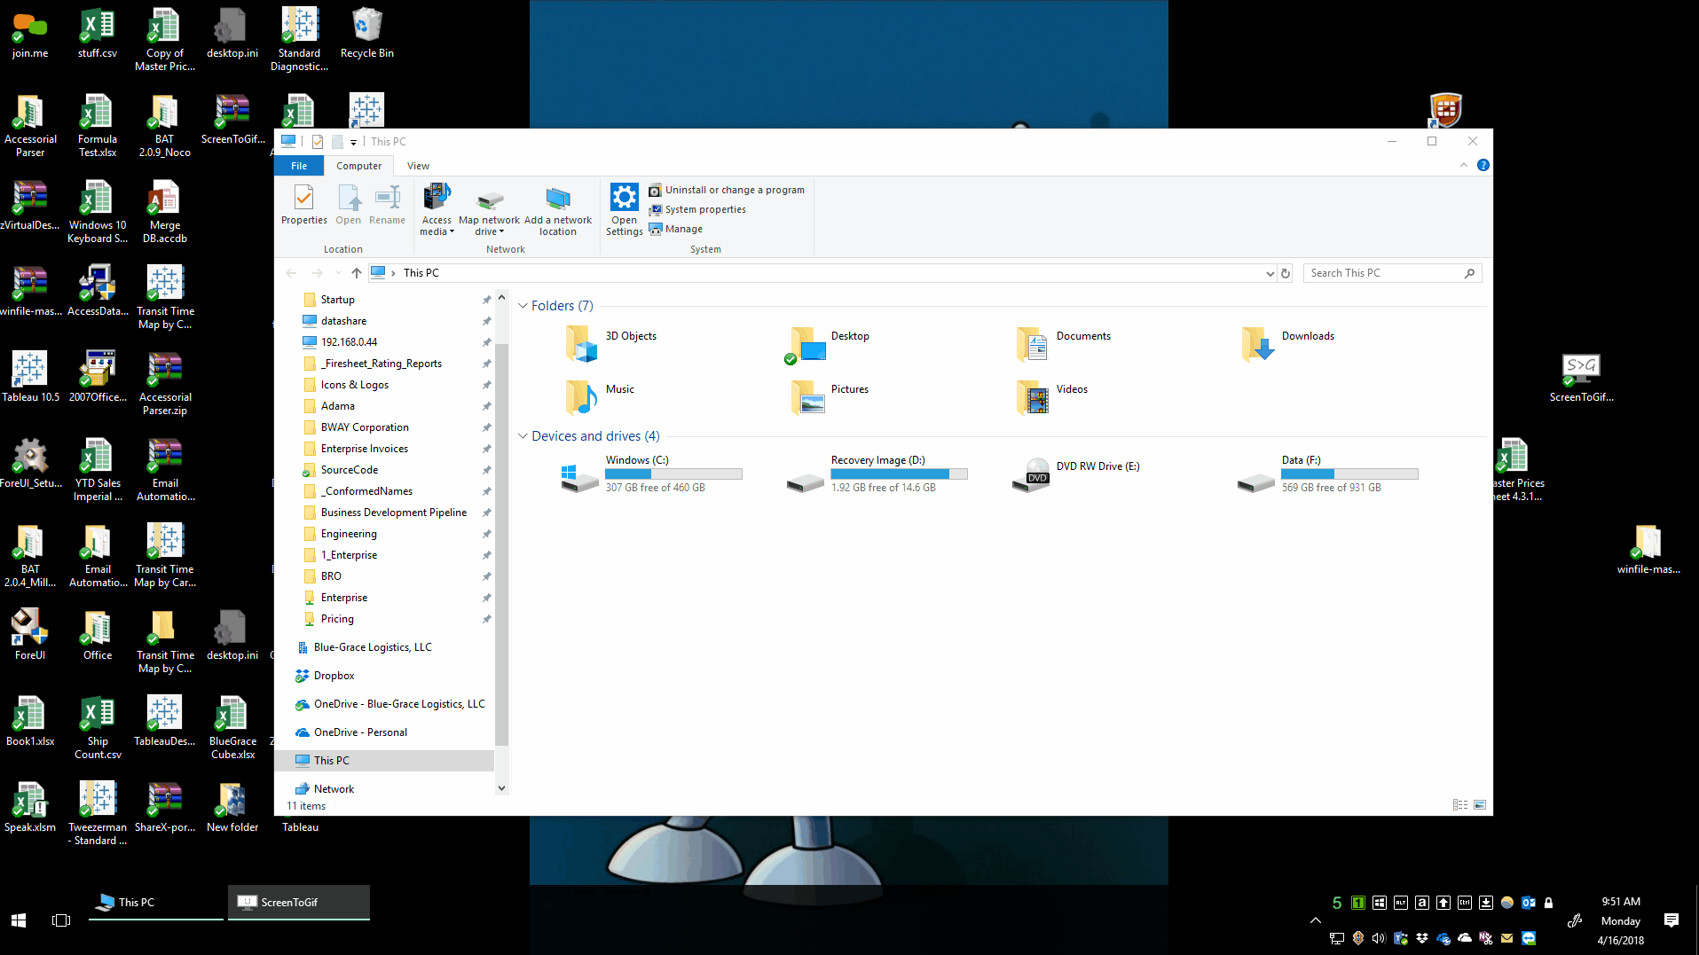Unpin the Startup folder from Quick access
This screenshot has height=955, width=1699.
486,300
